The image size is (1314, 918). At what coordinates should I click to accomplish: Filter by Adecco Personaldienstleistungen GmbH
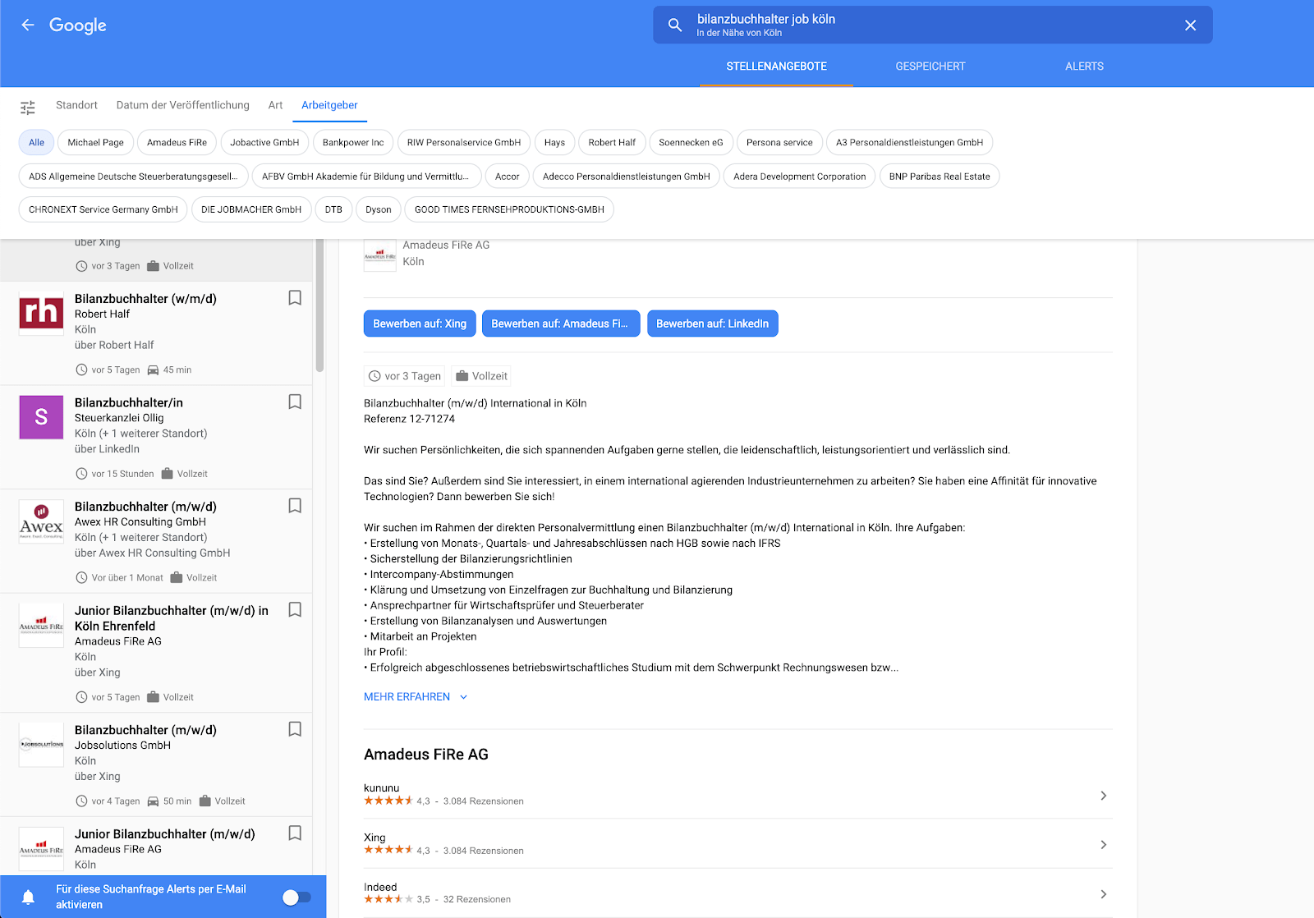pos(627,176)
